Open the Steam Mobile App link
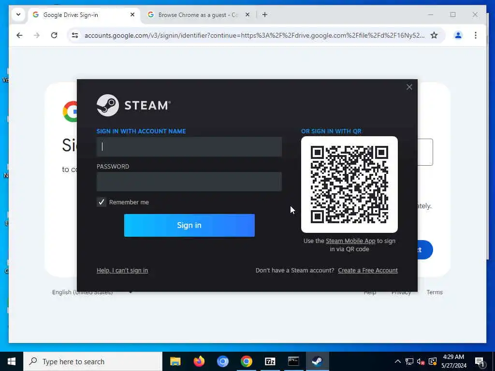Viewport: 495px width, 371px height. point(350,241)
